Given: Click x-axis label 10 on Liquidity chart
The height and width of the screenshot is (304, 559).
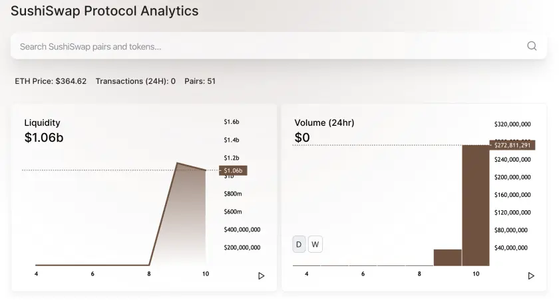Looking at the screenshot, I should [206, 273].
